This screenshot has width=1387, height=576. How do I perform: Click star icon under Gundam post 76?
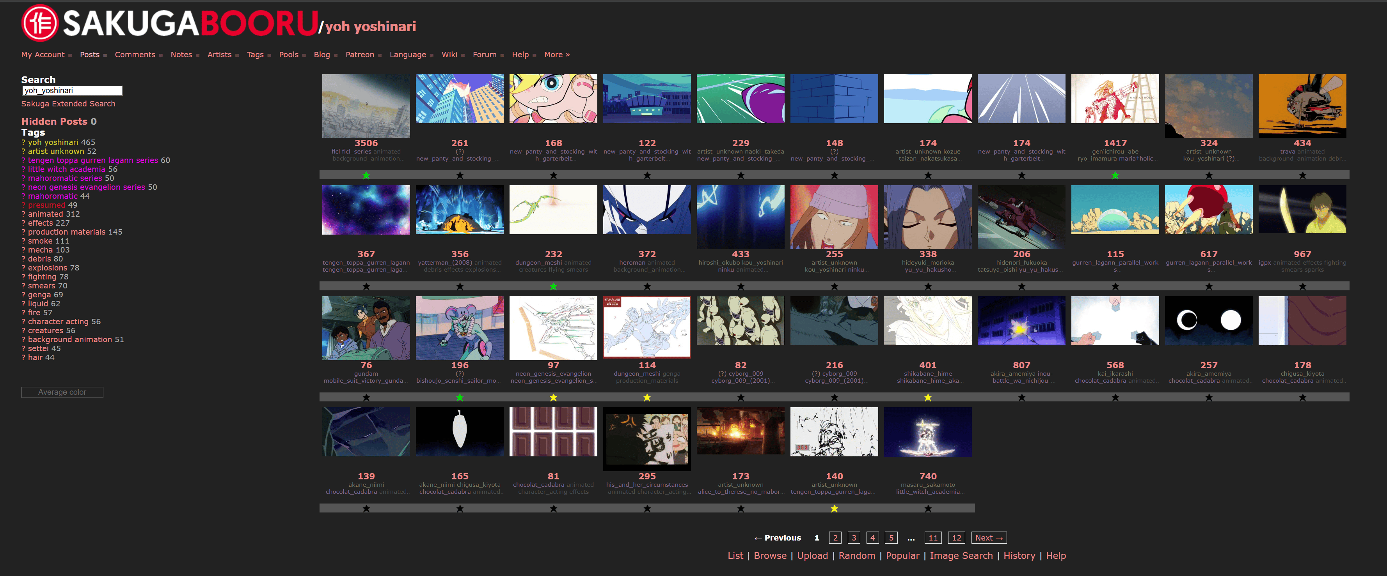[366, 398]
